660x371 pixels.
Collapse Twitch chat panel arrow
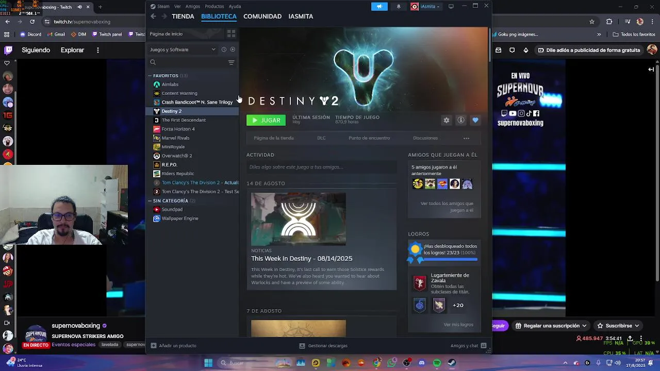point(651,69)
